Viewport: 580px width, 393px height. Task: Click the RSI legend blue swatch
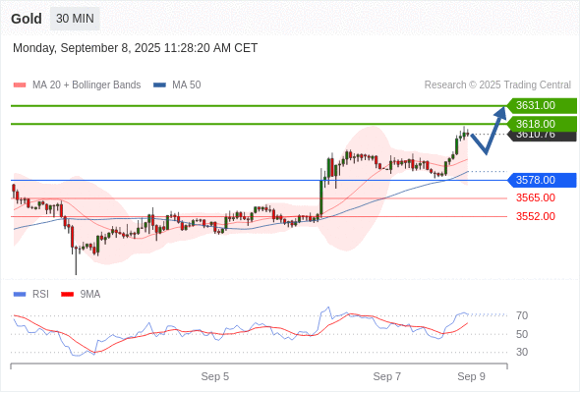tap(20, 295)
